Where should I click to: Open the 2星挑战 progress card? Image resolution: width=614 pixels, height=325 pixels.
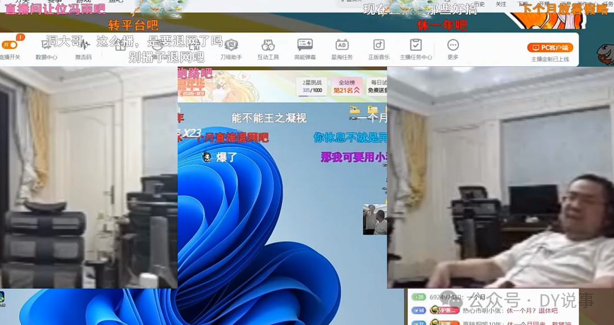pos(312,86)
